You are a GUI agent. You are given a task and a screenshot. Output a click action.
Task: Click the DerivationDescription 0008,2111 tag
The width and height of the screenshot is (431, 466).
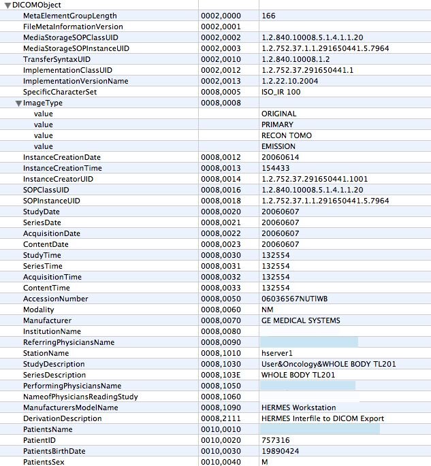(x=221, y=419)
